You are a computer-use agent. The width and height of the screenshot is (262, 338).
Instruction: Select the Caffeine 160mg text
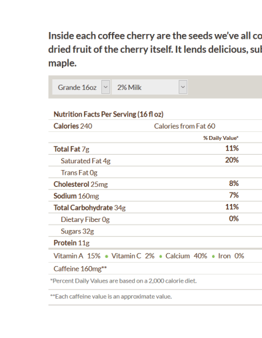pos(80,269)
